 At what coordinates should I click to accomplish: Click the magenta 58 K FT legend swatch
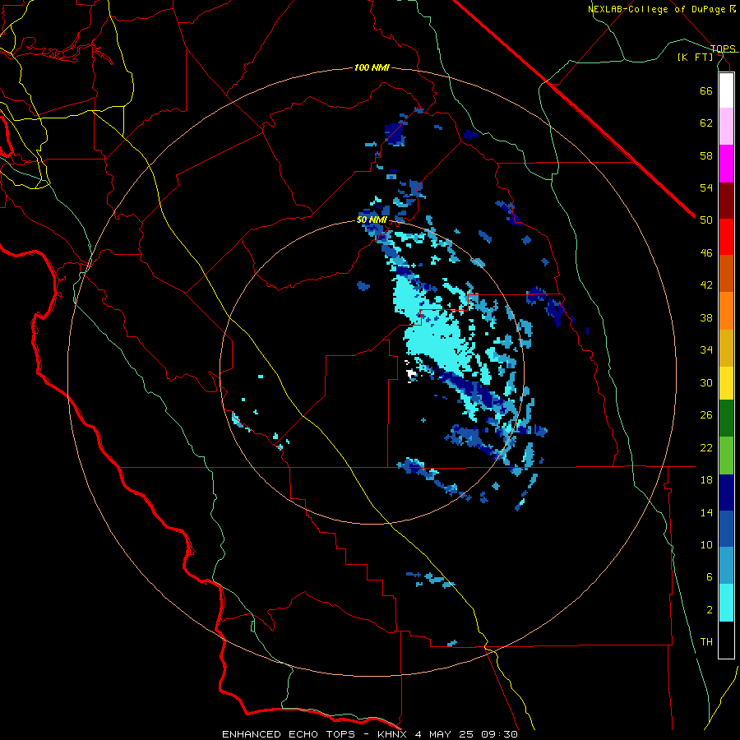tap(726, 164)
